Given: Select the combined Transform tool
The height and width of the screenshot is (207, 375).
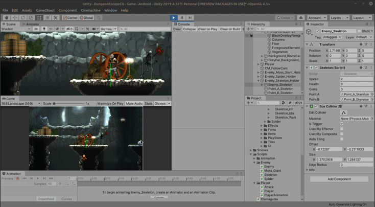Looking at the screenshot, I should point(48,18).
